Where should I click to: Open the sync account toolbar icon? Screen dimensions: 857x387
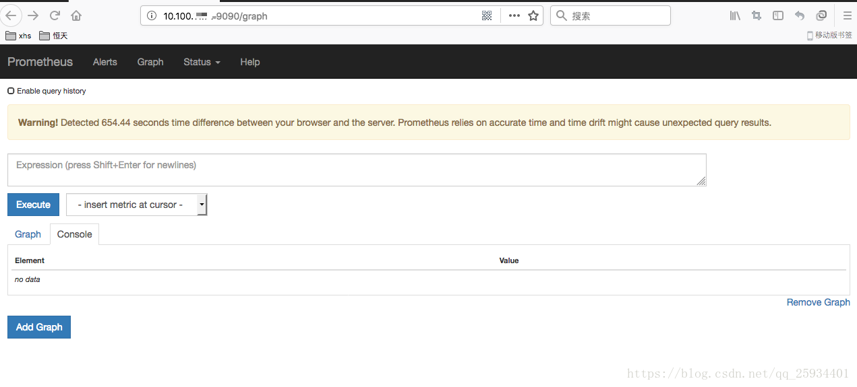click(x=821, y=15)
